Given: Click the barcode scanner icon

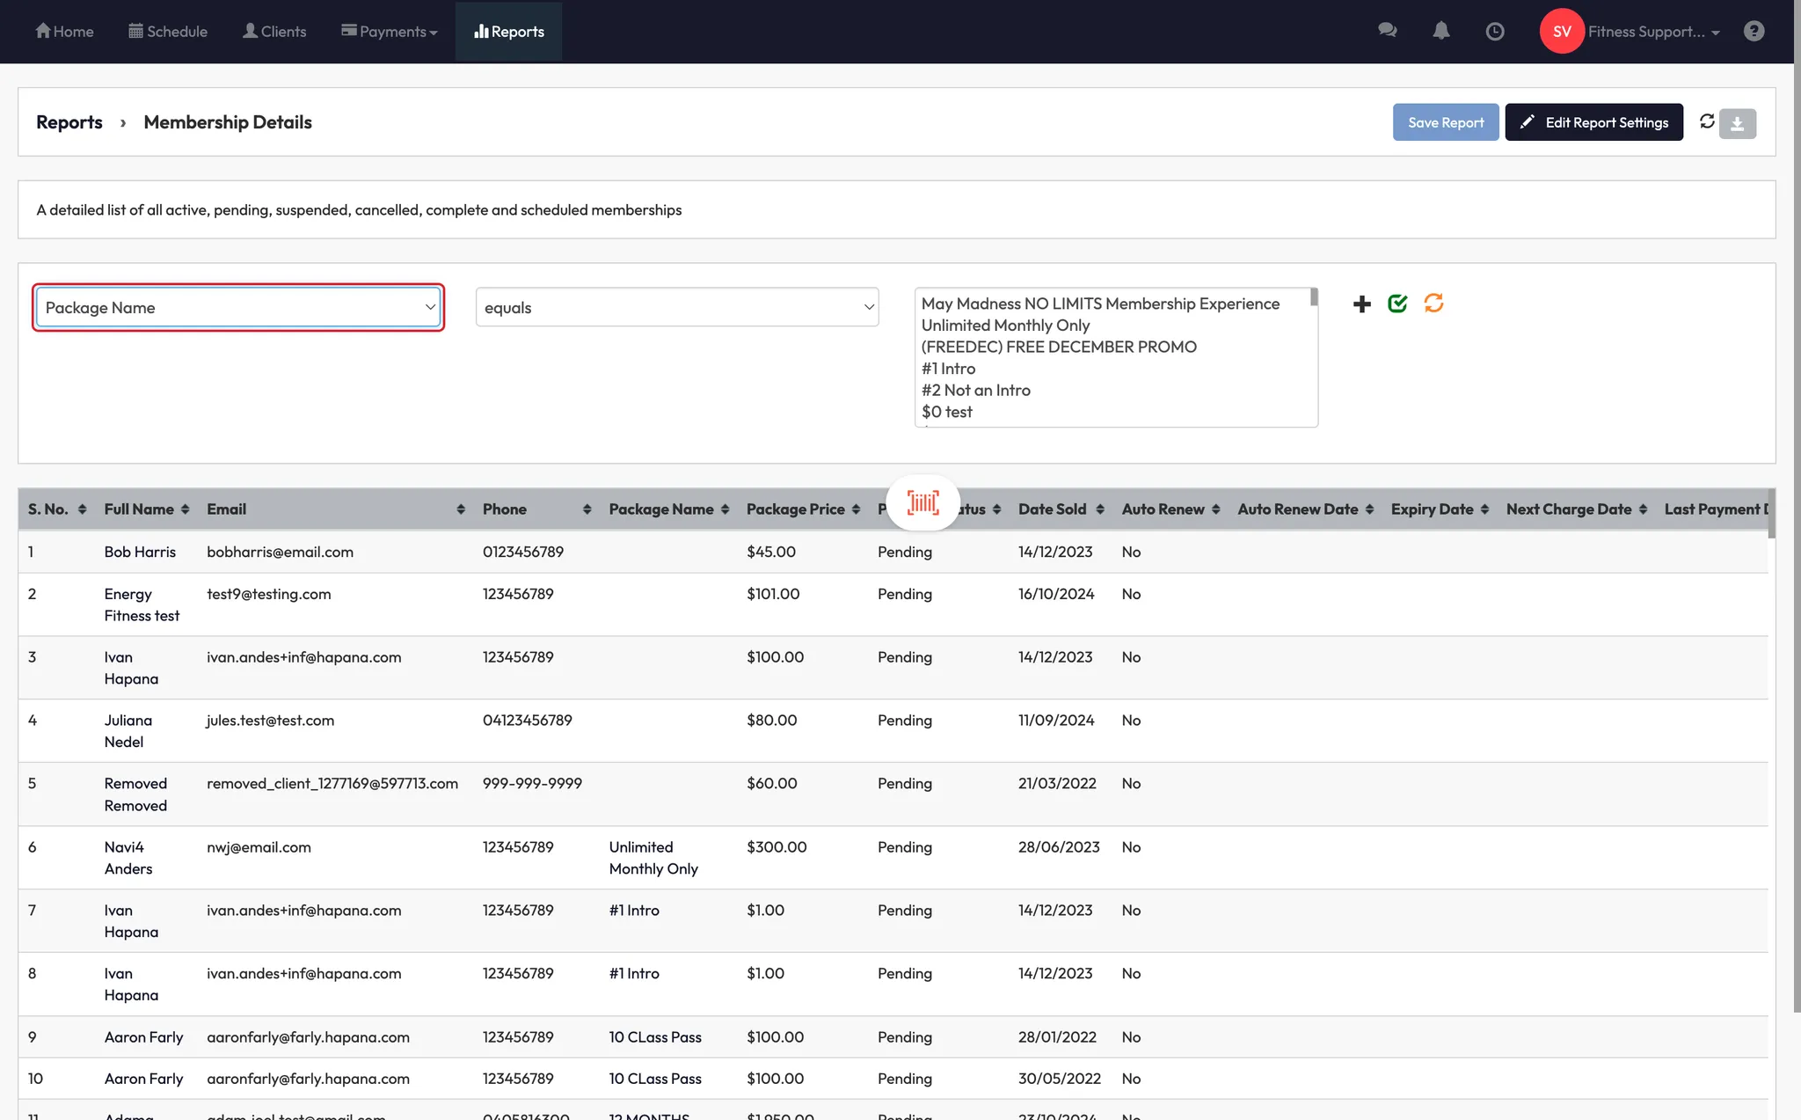Looking at the screenshot, I should point(922,503).
